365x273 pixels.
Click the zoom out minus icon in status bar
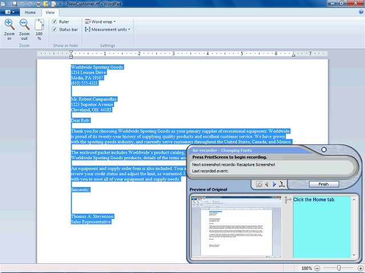click(317, 268)
